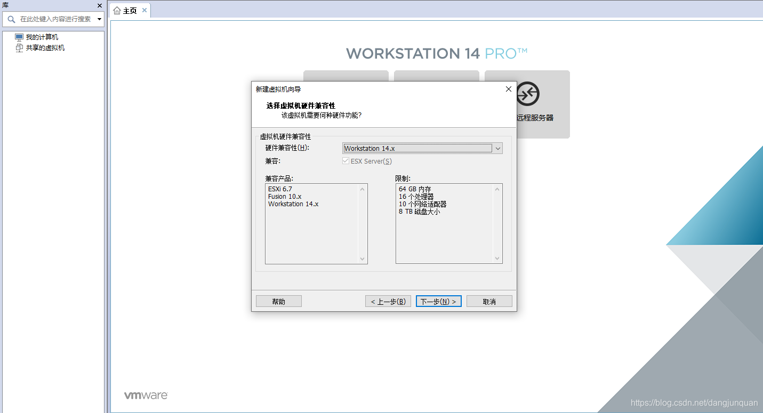Open the hardware compatibility dropdown
Viewport: 763px width, 413px height.
pos(498,149)
